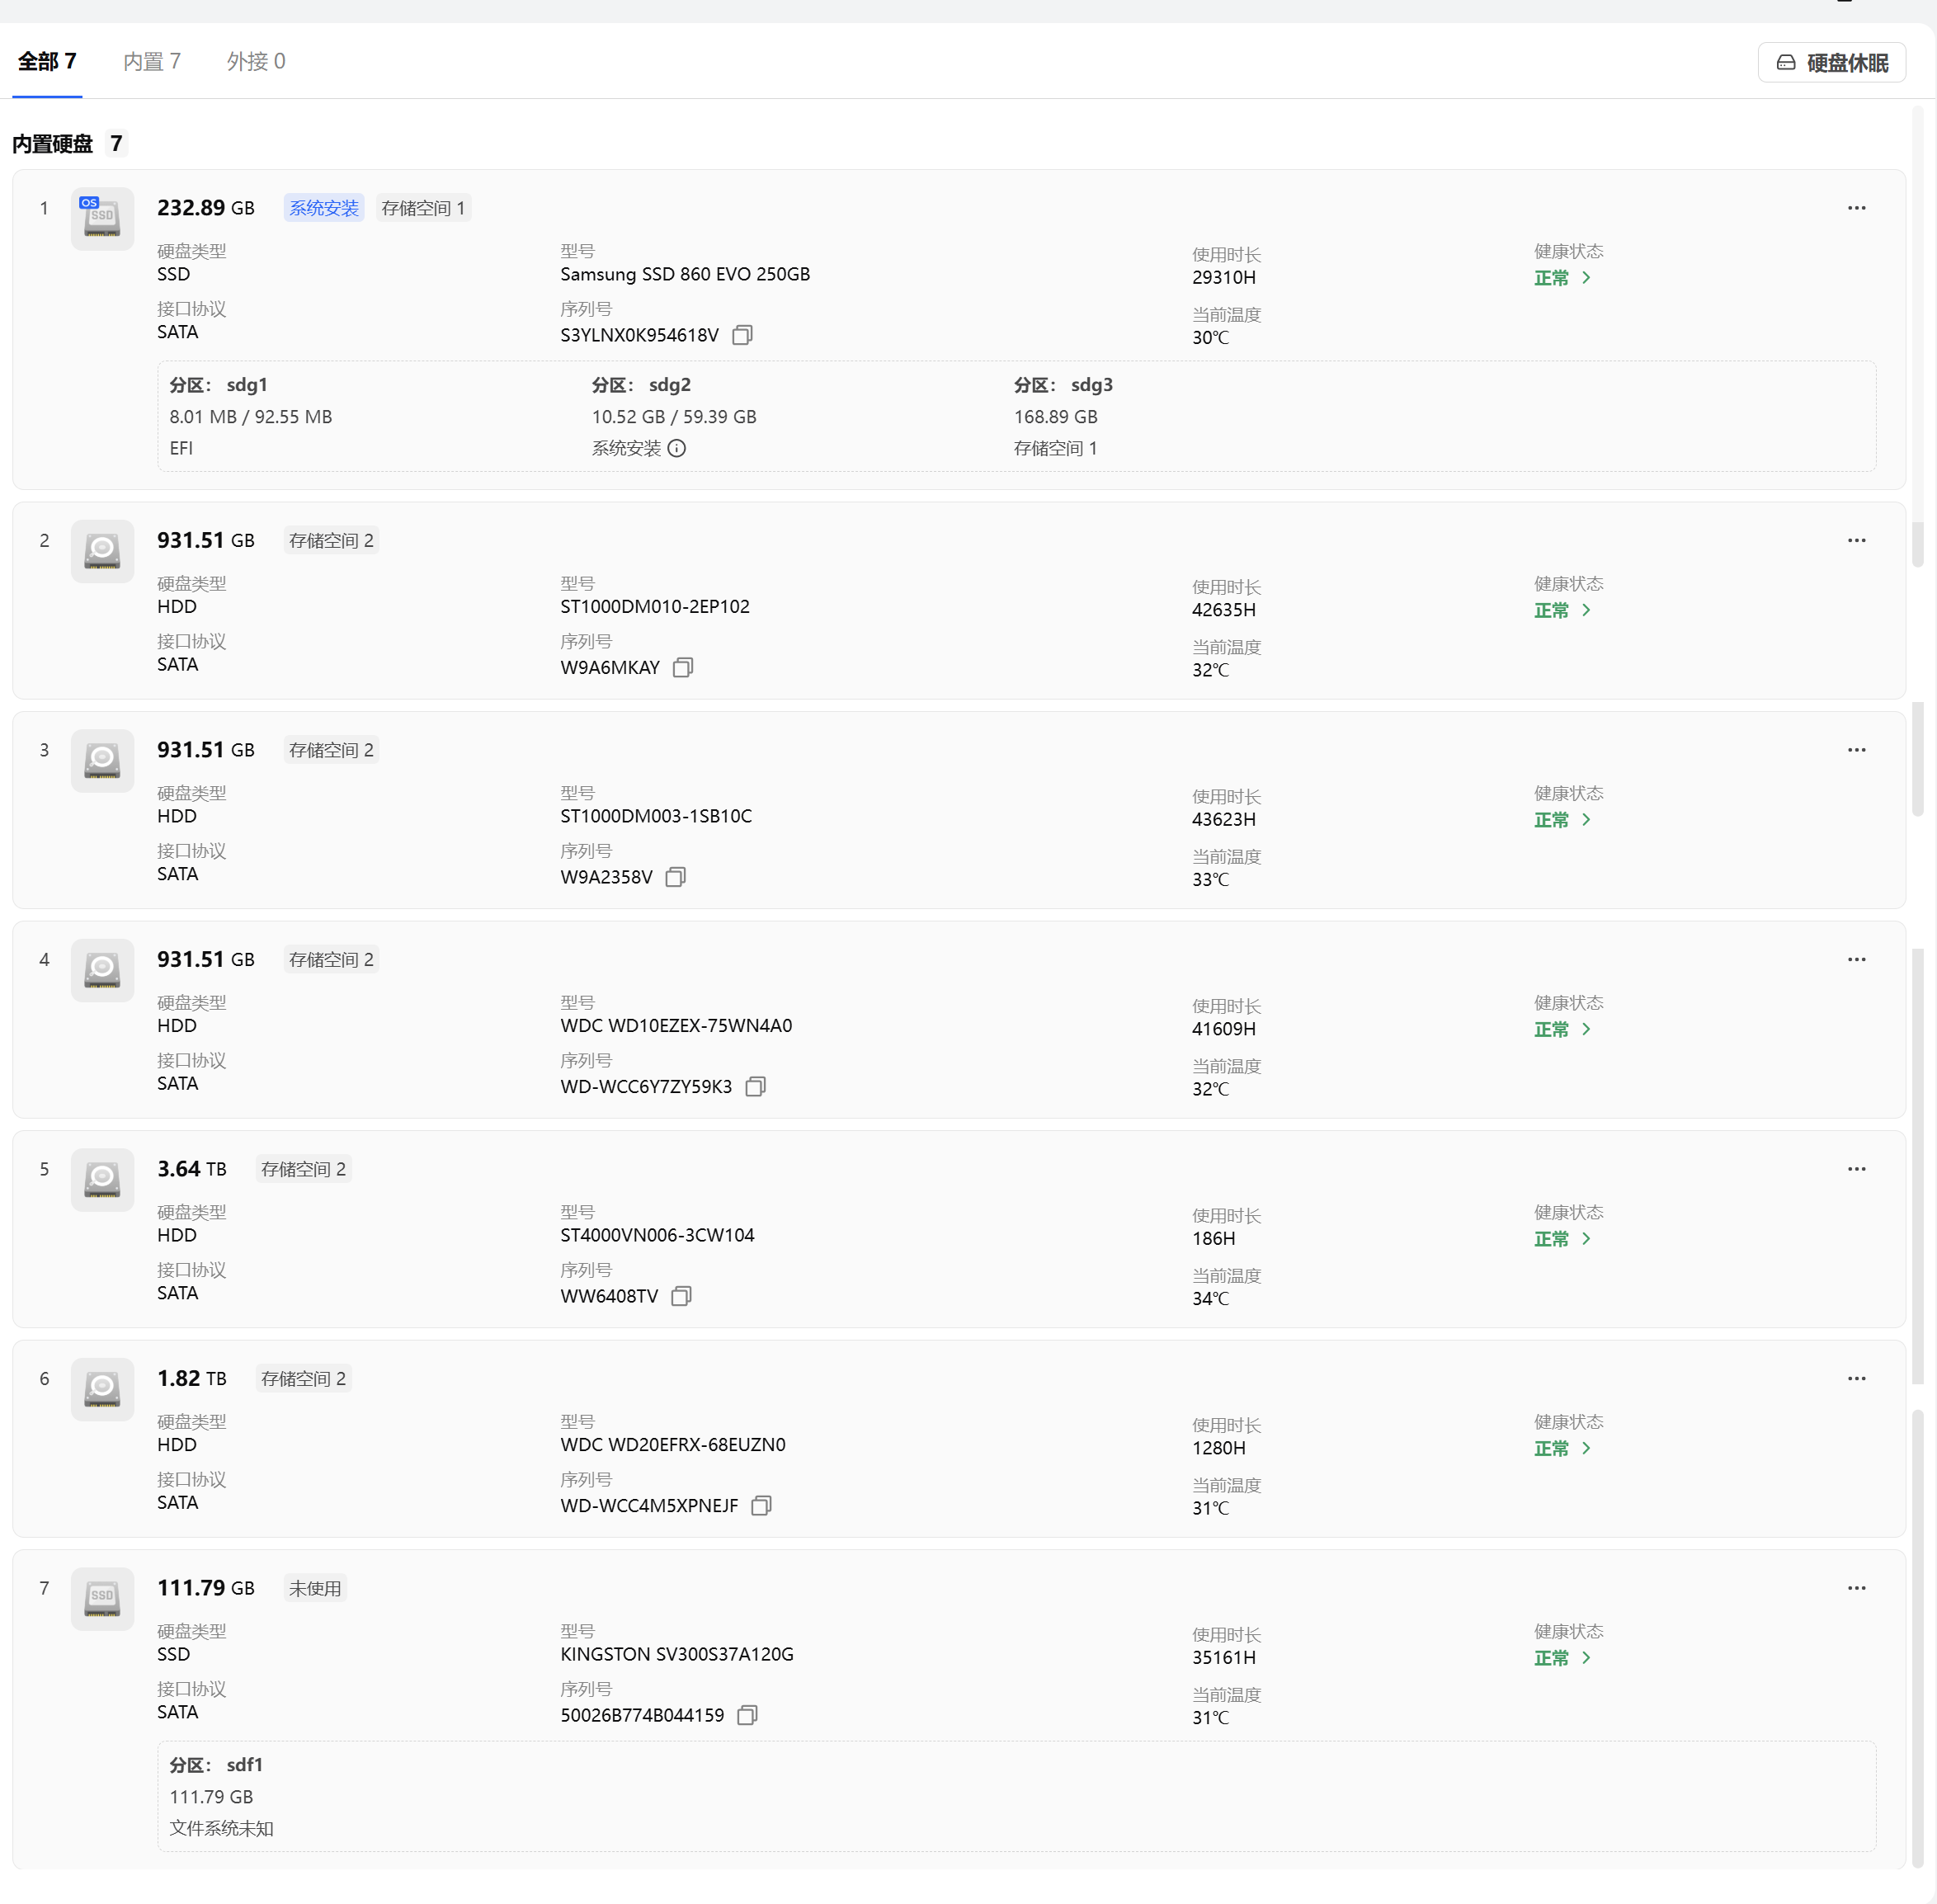This screenshot has width=1937, height=1904.
Task: Copy serial number W9A6MKAY
Action: pyautogui.click(x=683, y=667)
